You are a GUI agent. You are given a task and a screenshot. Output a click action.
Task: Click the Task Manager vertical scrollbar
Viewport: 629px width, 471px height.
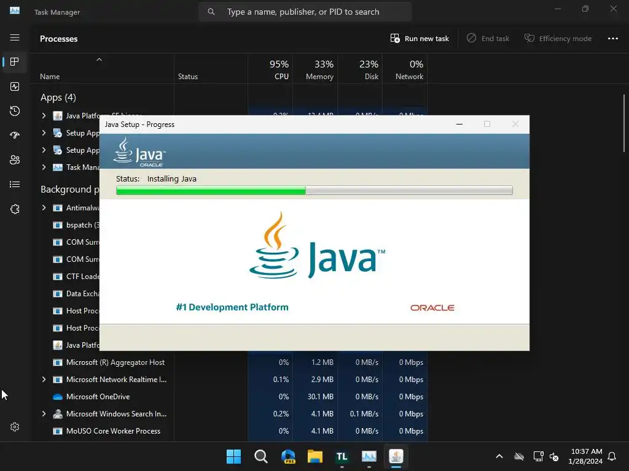pyautogui.click(x=624, y=123)
